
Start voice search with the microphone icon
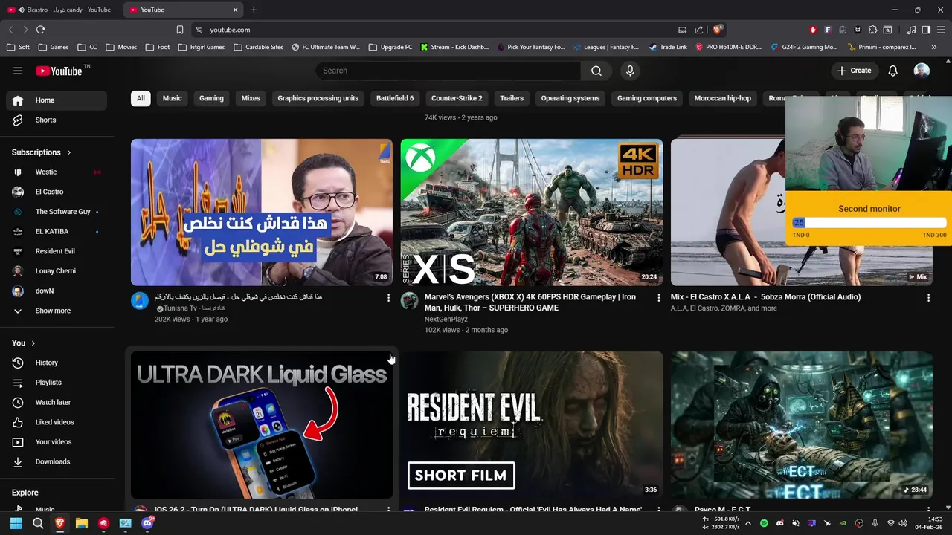pyautogui.click(x=630, y=71)
